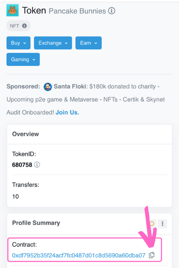This screenshot has height=268, width=191.
Task: Expand the Earn dropdown
Action: point(89,43)
